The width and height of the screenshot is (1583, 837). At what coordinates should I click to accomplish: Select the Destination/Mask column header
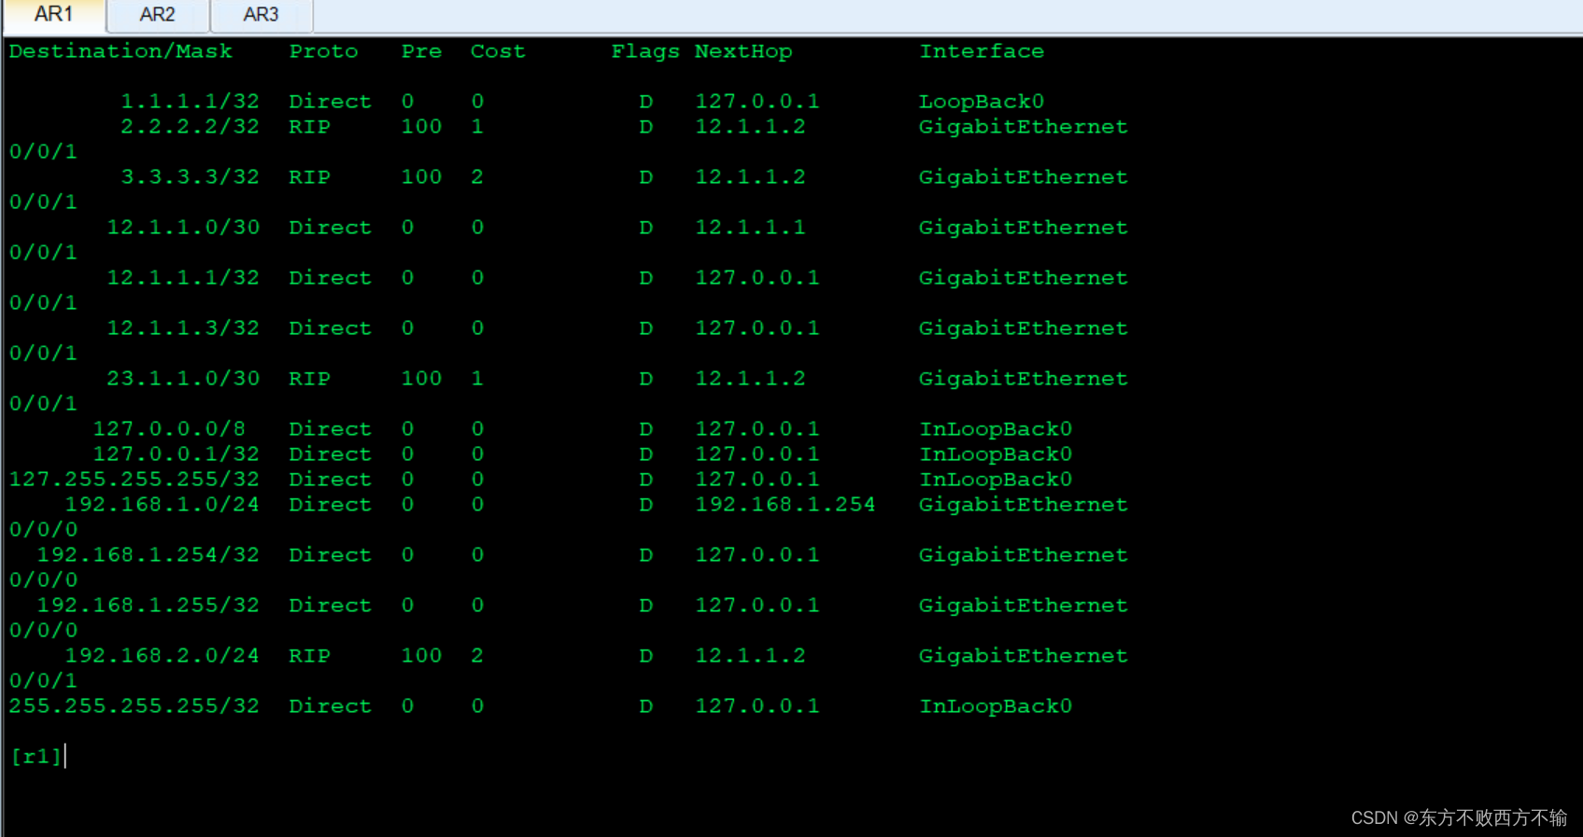[120, 51]
